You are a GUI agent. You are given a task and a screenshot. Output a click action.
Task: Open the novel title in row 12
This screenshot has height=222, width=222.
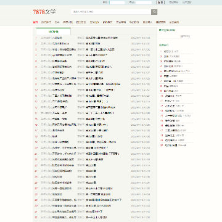[x=60, y=102]
